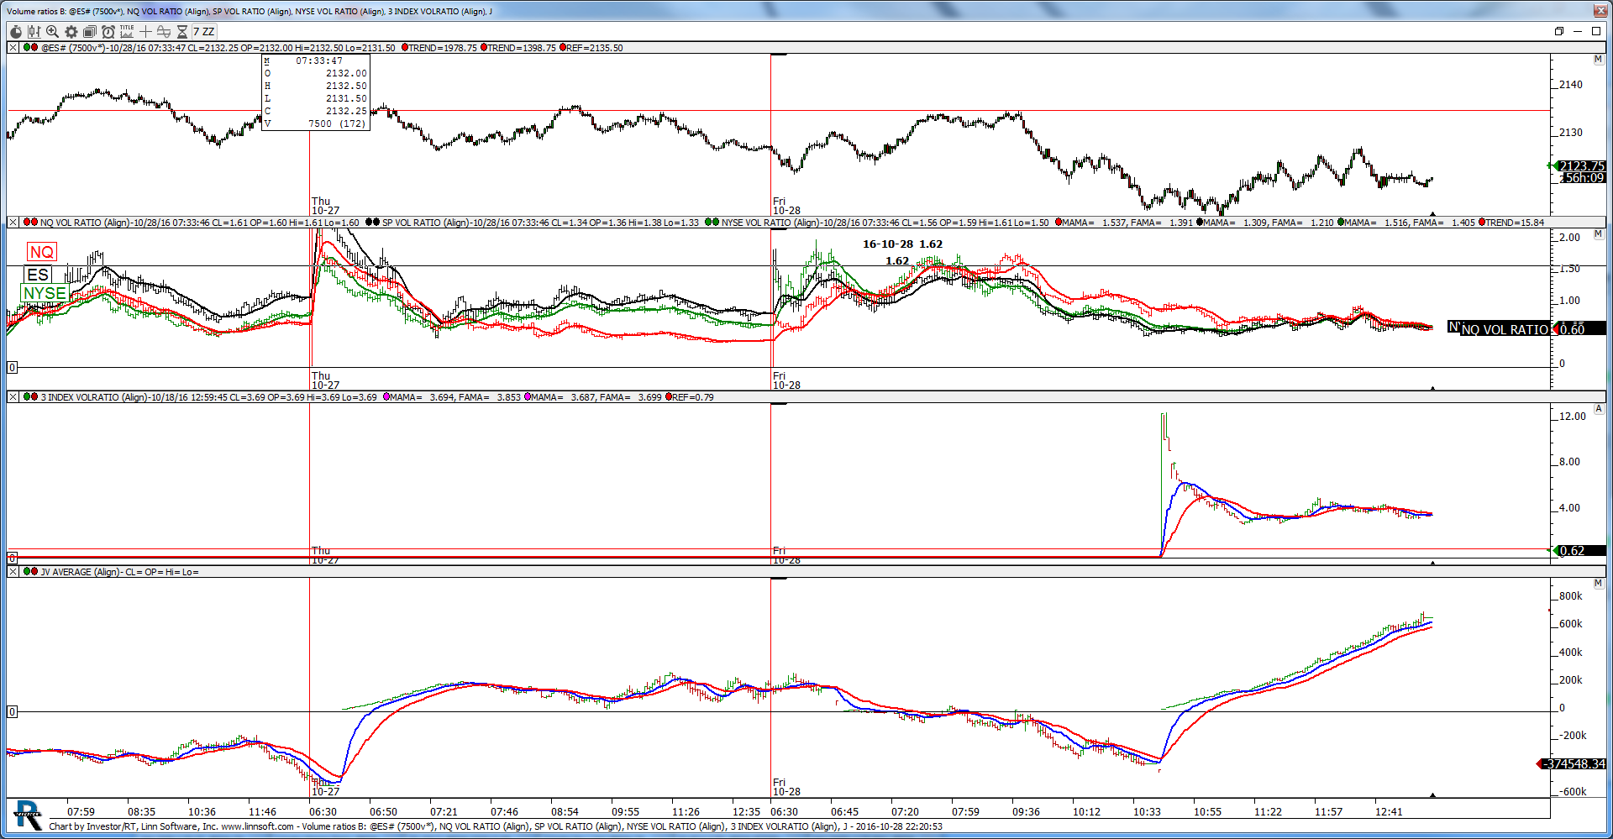The height and width of the screenshot is (839, 1613).
Task: Click the 2140 price scale label
Action: [x=1570, y=85]
